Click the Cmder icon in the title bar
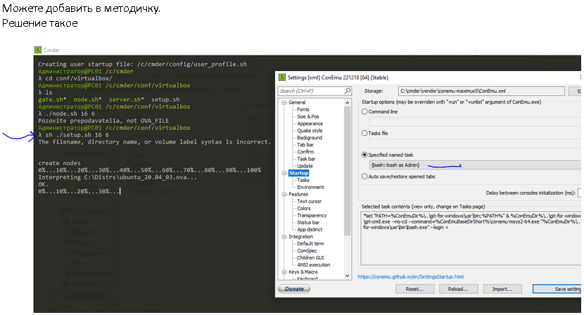The width and height of the screenshot is (584, 315). [x=38, y=50]
